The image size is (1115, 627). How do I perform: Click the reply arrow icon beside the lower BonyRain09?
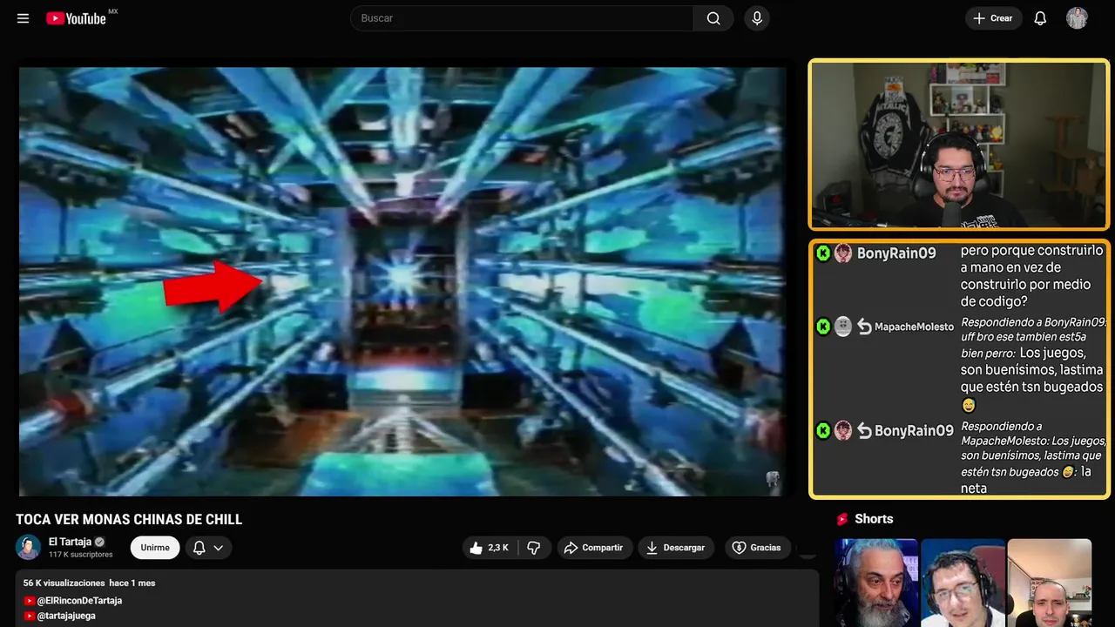(x=864, y=430)
